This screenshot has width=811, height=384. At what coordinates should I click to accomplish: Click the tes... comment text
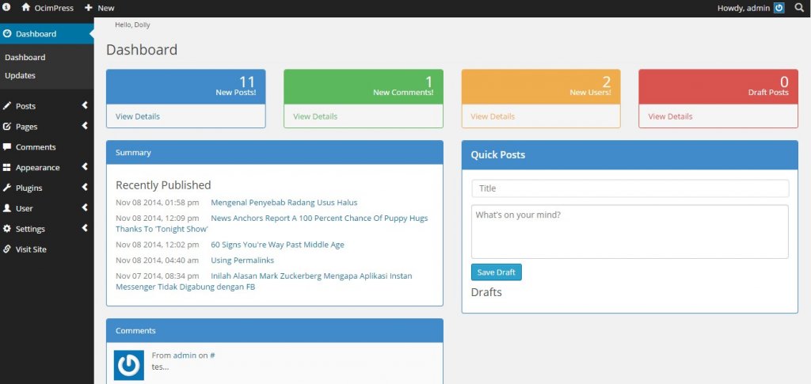pos(160,367)
